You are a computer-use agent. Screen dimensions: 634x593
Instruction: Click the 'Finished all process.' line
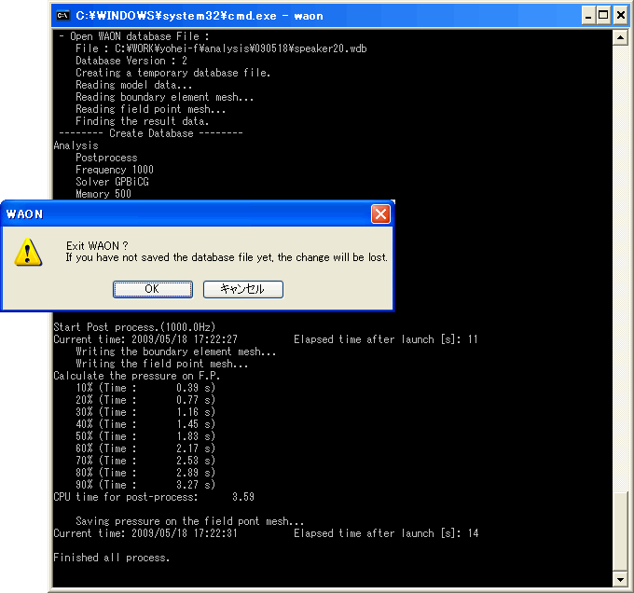pyautogui.click(x=112, y=558)
